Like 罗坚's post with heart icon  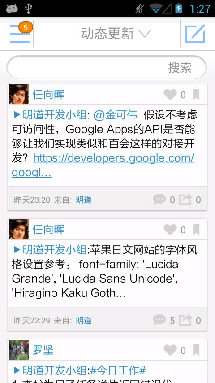pyautogui.click(x=170, y=350)
